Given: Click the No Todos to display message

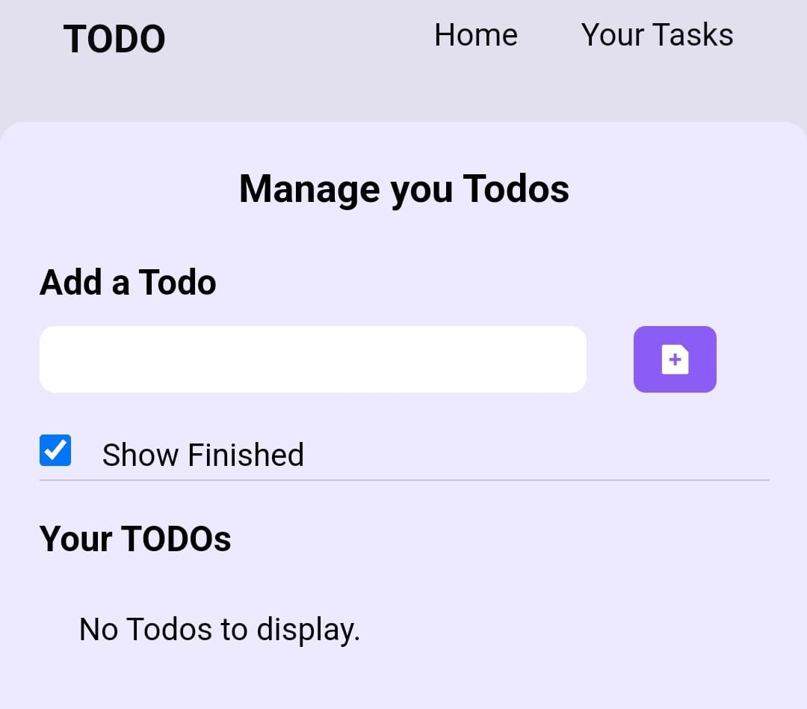Looking at the screenshot, I should (x=220, y=630).
